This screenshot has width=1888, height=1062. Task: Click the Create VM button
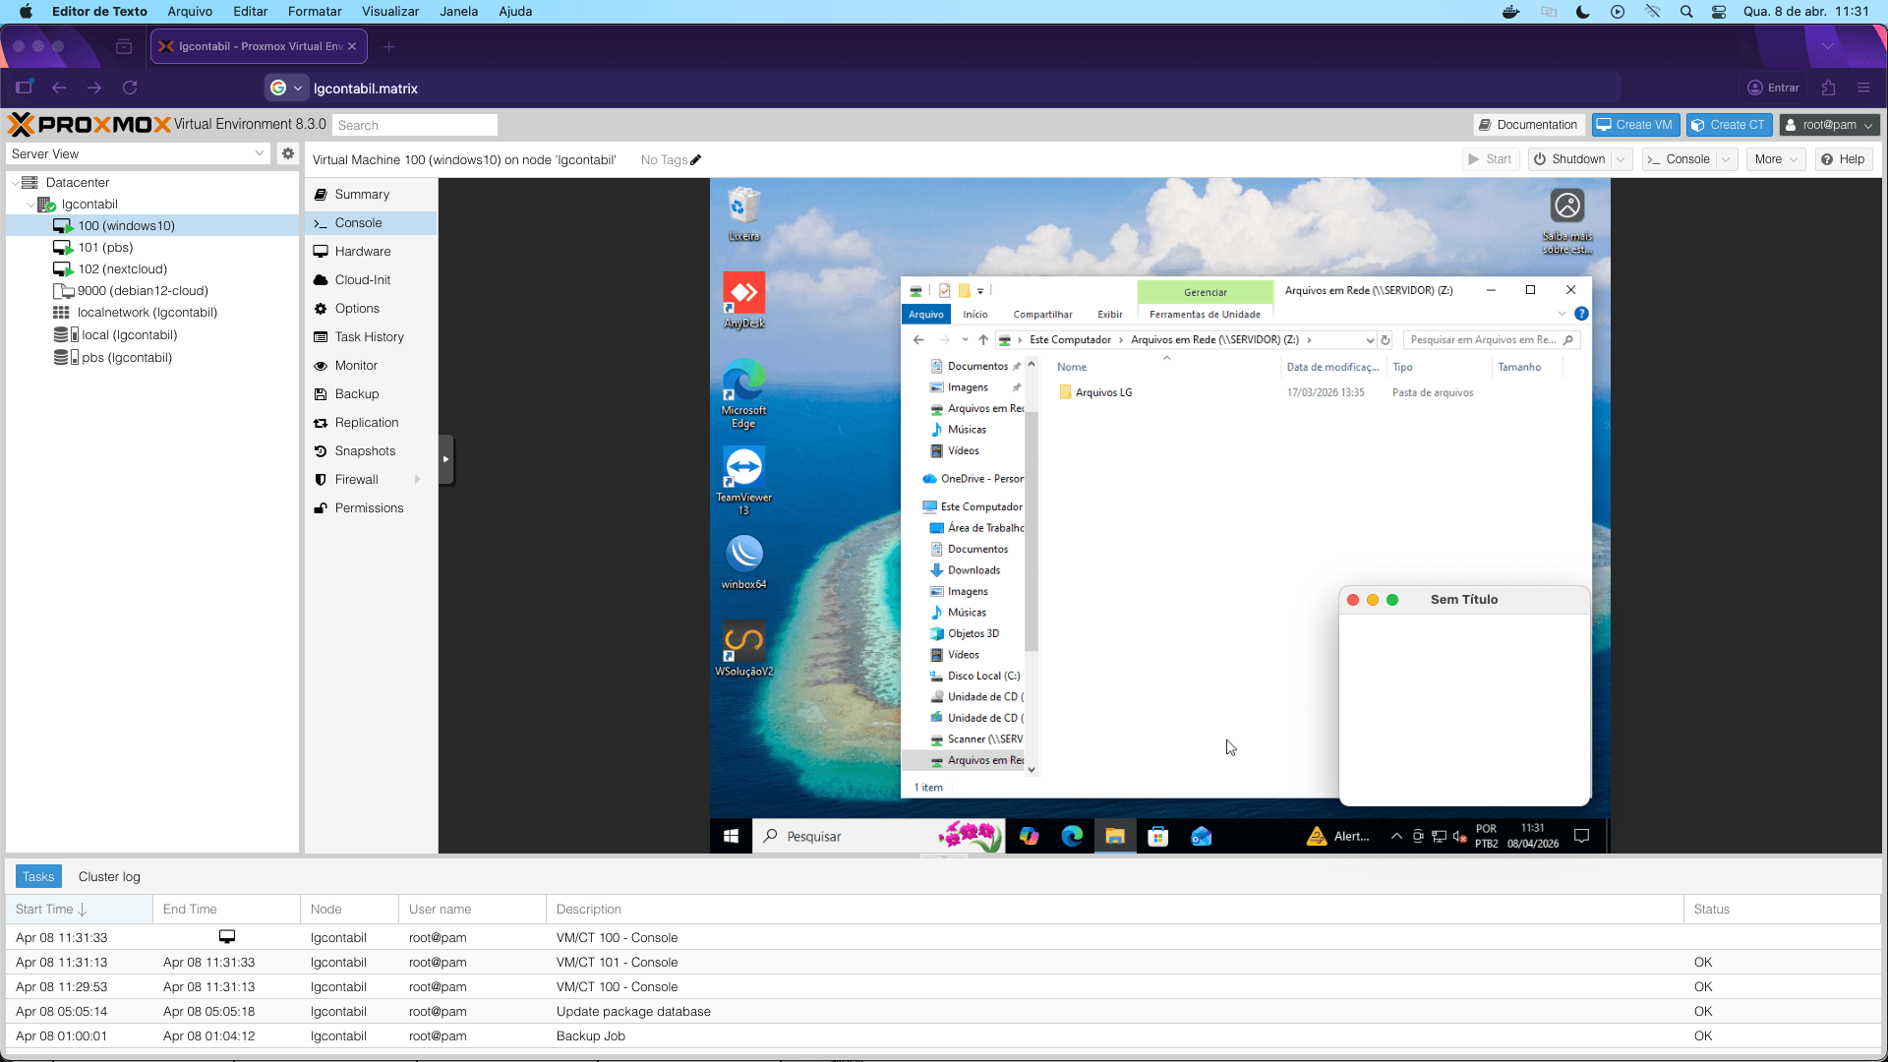coord(1634,125)
